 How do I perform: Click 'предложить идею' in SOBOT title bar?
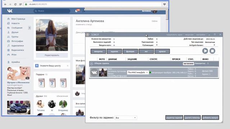pos(174,35)
